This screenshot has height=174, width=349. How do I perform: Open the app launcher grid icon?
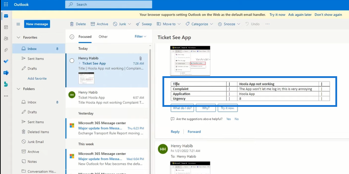(x=6, y=5)
